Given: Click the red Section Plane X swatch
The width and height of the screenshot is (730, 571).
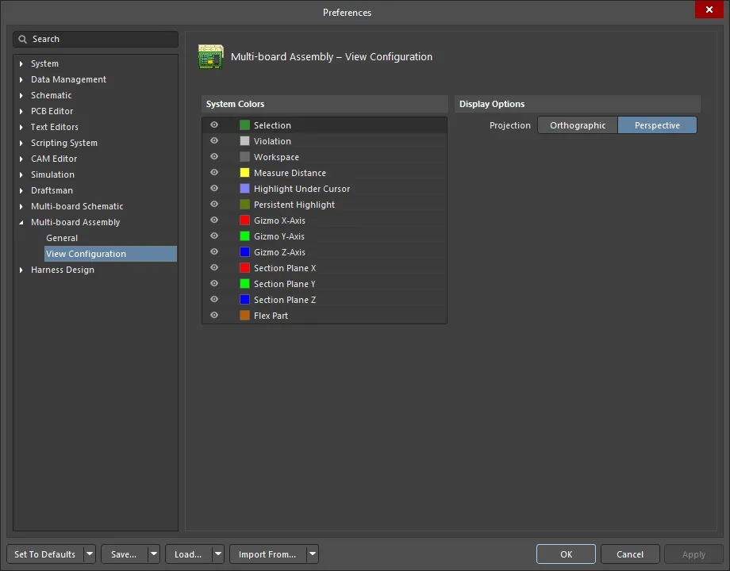Looking at the screenshot, I should [x=244, y=267].
